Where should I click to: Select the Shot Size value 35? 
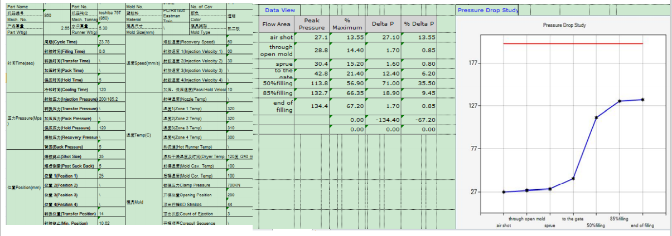pyautogui.click(x=111, y=156)
